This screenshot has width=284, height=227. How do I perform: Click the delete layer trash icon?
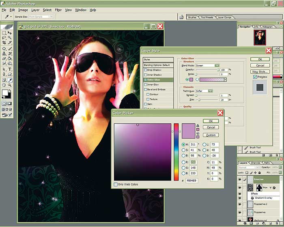click(x=277, y=223)
